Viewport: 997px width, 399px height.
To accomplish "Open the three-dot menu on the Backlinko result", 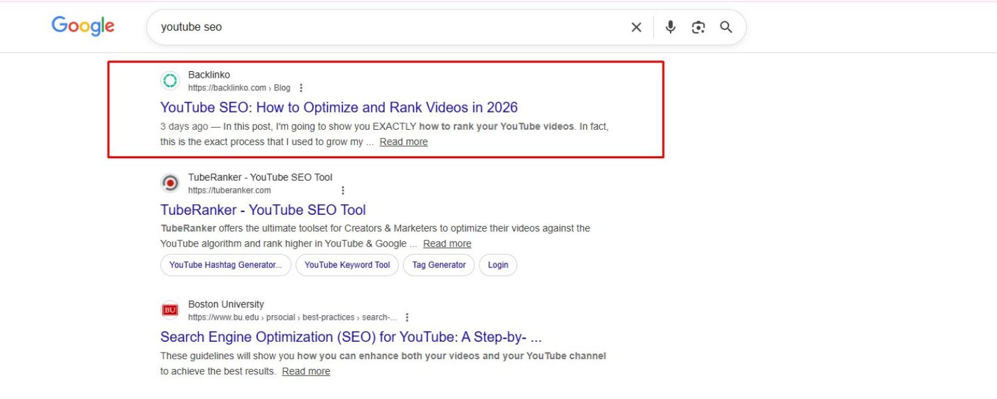I will [x=302, y=87].
